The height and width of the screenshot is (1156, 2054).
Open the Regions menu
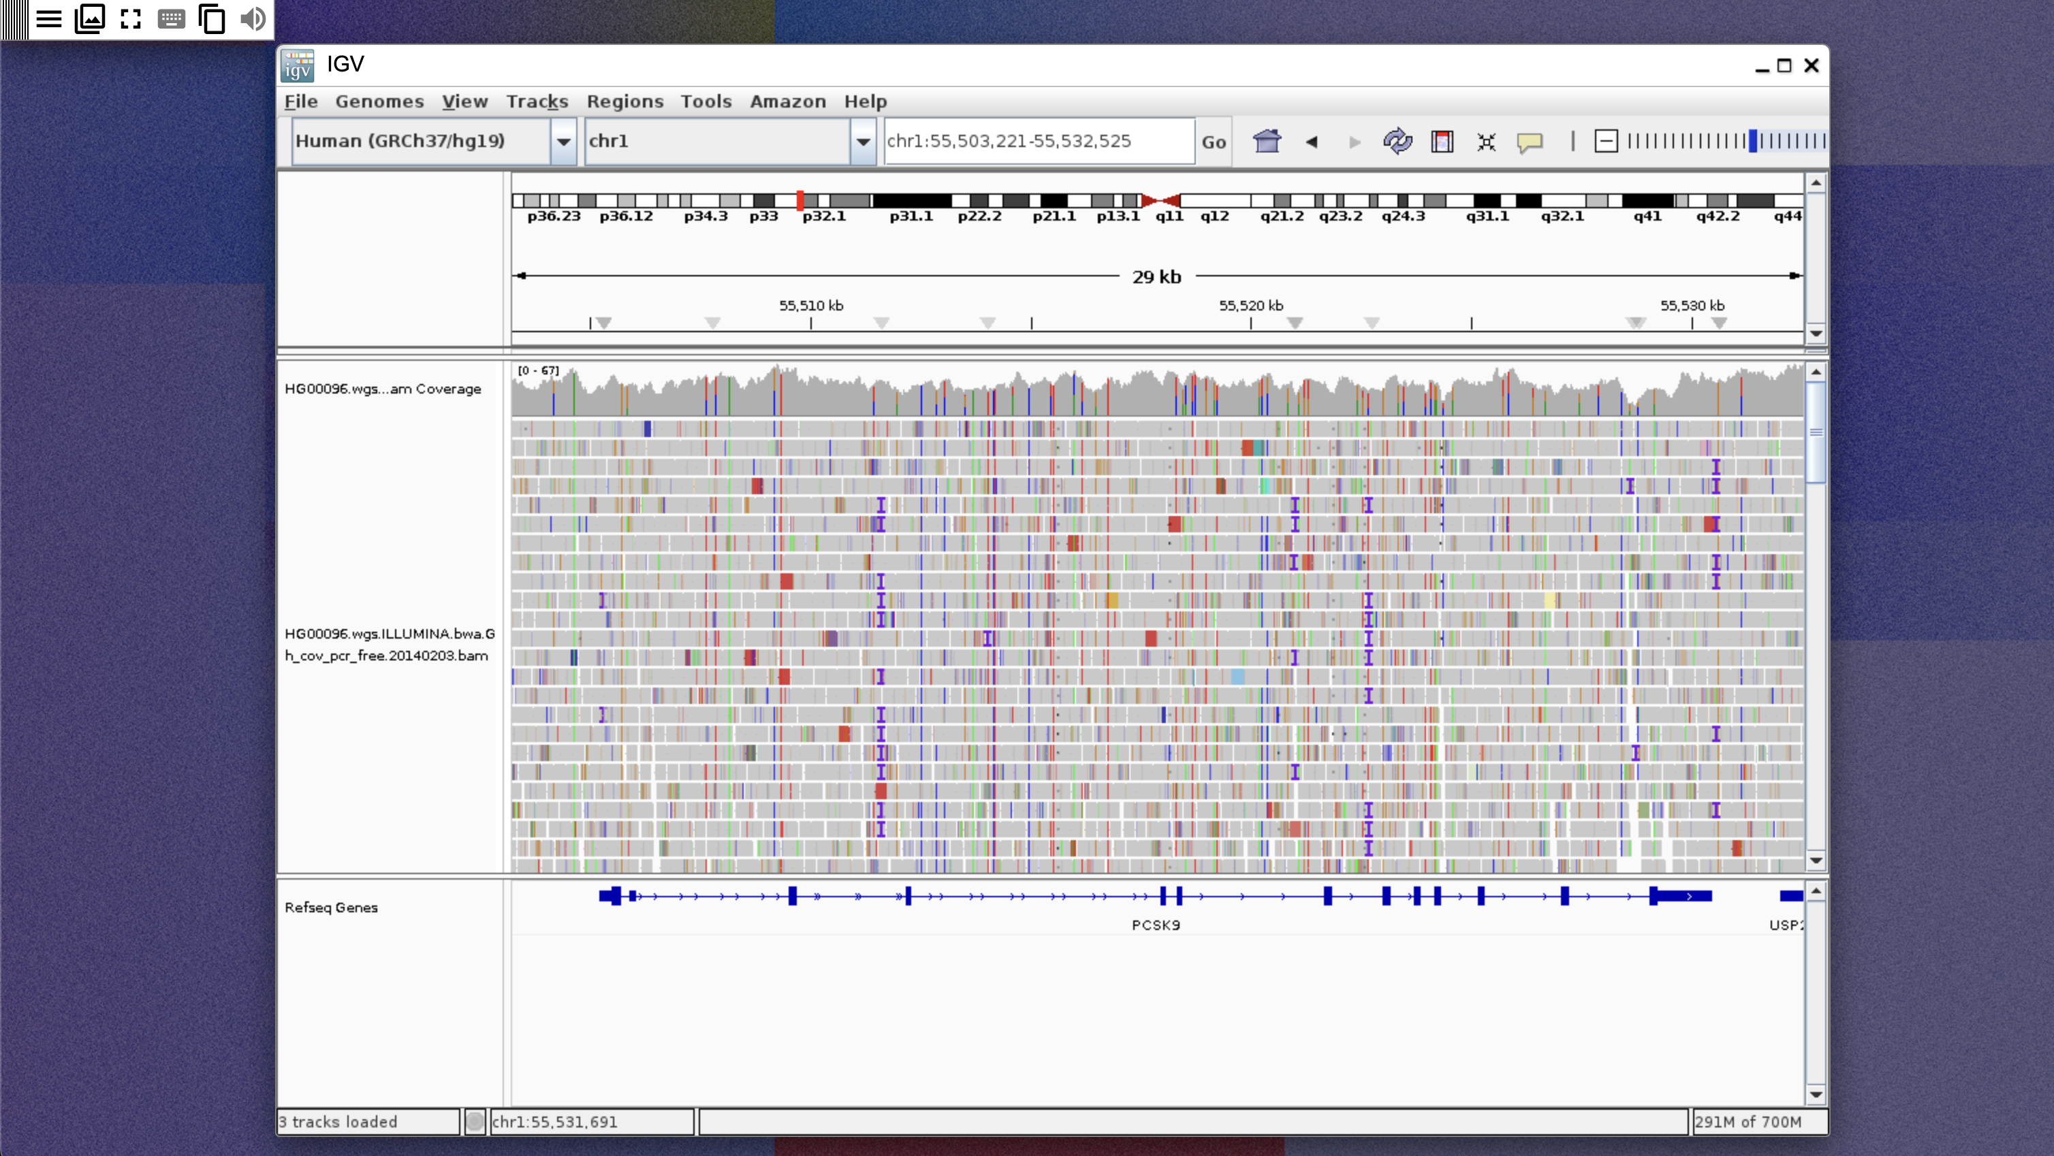[x=625, y=101]
